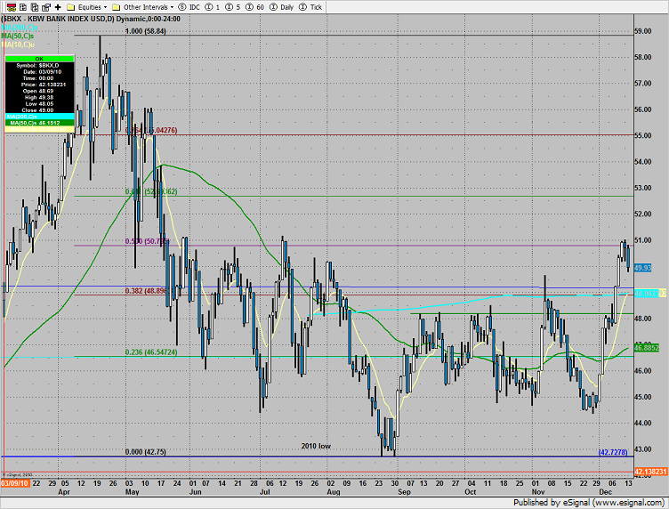Click the Published by eSignal link text

(588, 502)
